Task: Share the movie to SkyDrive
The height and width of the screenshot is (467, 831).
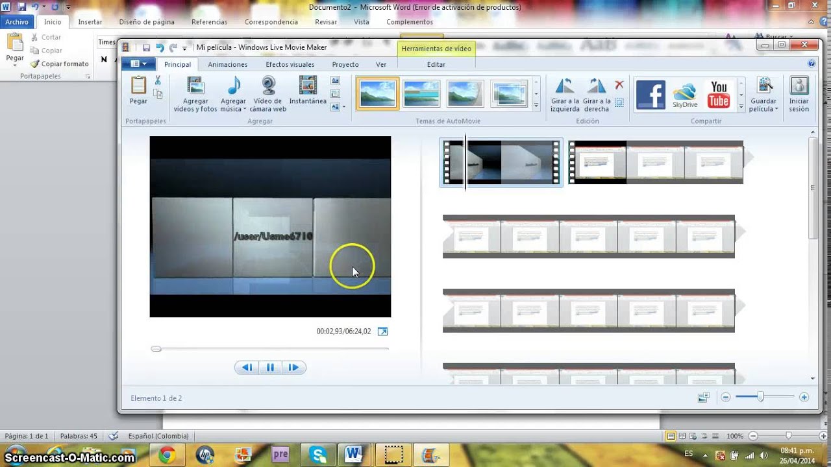Action: (x=684, y=94)
